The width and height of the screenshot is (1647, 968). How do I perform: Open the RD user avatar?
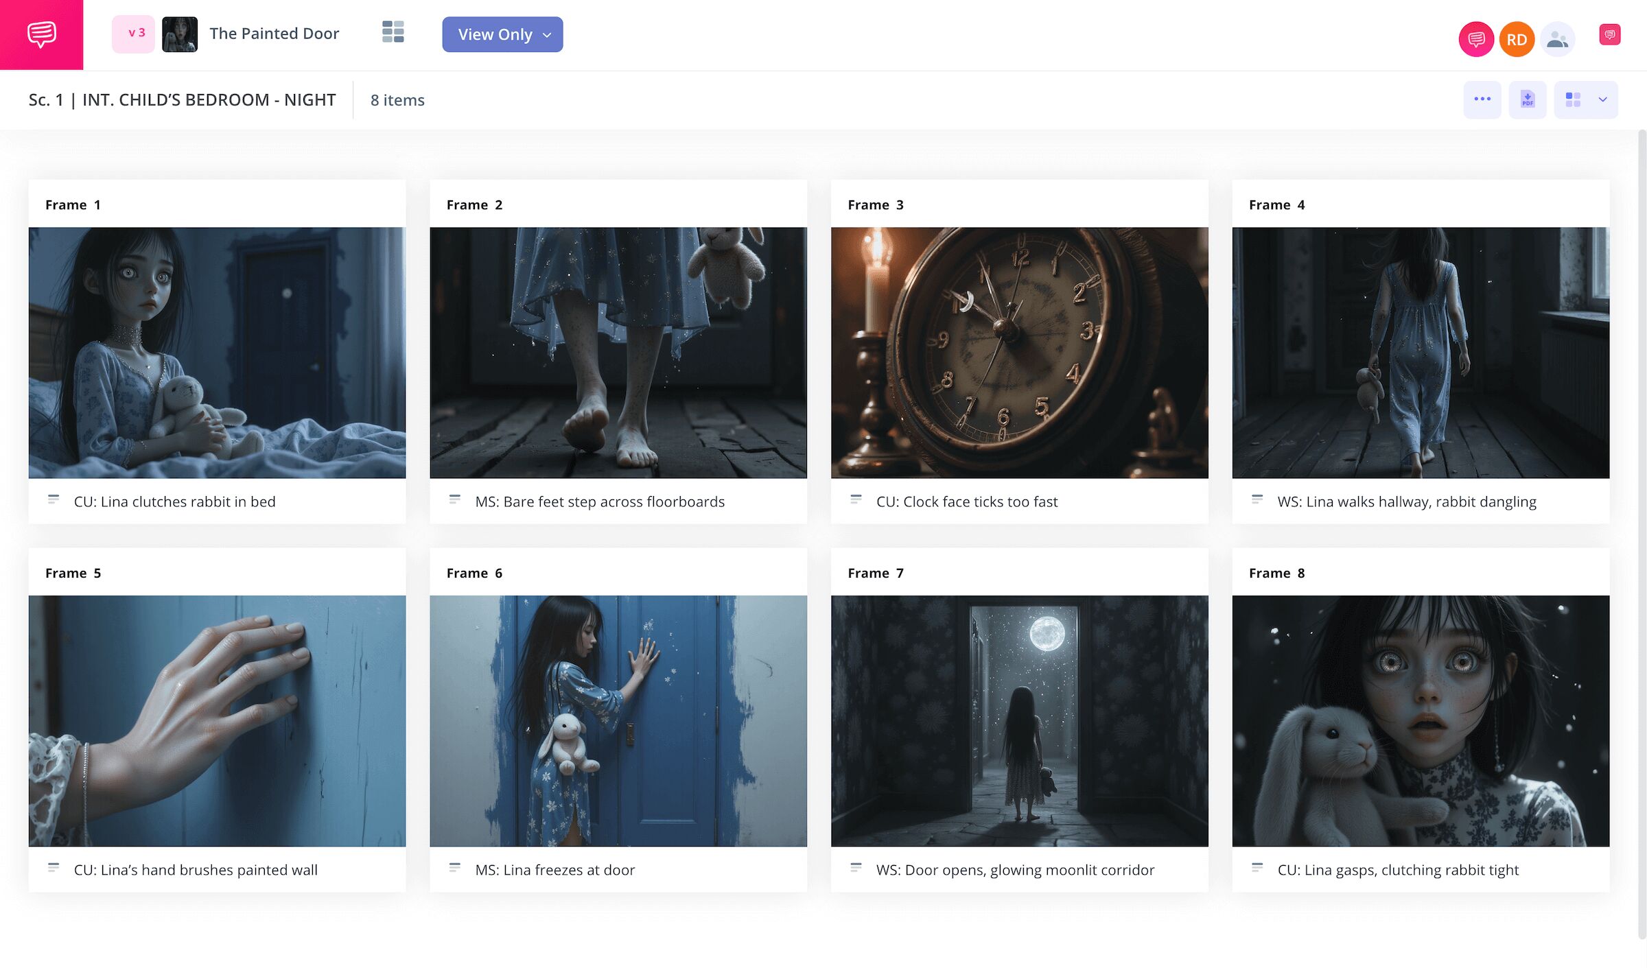[1516, 40]
